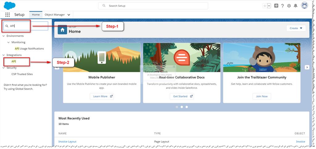Click the Quick Find box containing API

26,26
